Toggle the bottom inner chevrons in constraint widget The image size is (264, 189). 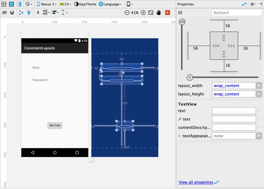(x=224, y=54)
